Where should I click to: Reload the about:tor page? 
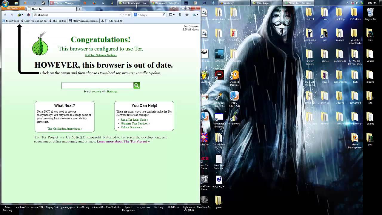coord(129,15)
